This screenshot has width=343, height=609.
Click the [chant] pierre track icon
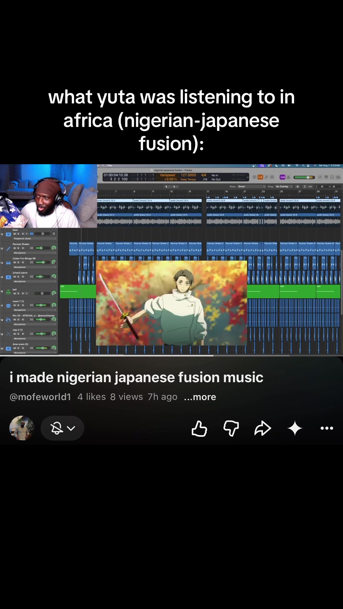[8, 277]
